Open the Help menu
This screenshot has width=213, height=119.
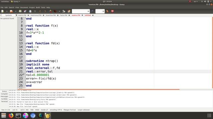[48, 8]
